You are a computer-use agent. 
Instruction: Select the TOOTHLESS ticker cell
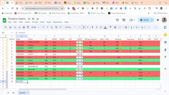coord(35,79)
